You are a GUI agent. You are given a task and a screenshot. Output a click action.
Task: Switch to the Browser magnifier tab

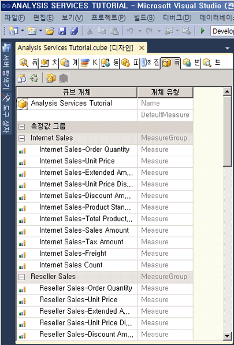(x=211, y=63)
